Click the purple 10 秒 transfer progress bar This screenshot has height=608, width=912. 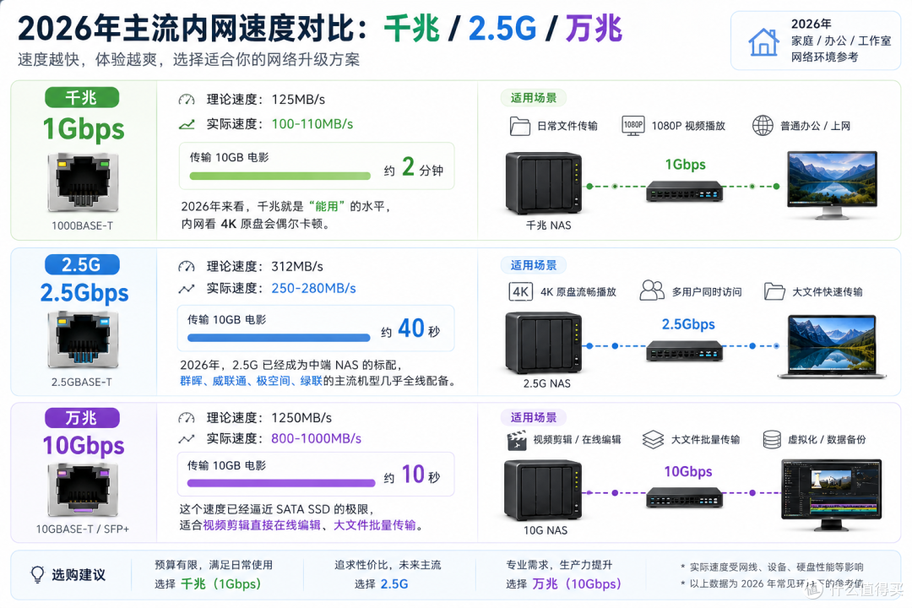pyautogui.click(x=281, y=483)
